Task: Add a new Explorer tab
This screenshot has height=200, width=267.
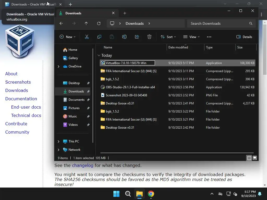Action: (x=125, y=13)
